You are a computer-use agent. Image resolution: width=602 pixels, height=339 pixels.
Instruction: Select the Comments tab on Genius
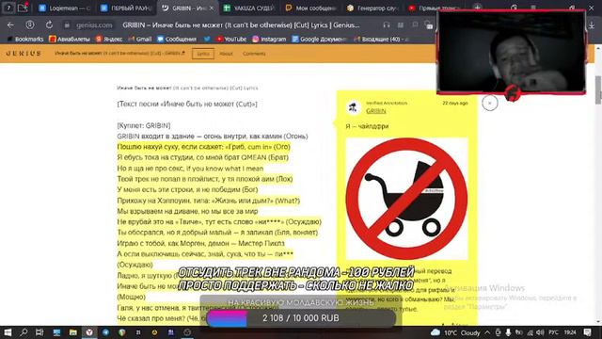click(x=254, y=54)
